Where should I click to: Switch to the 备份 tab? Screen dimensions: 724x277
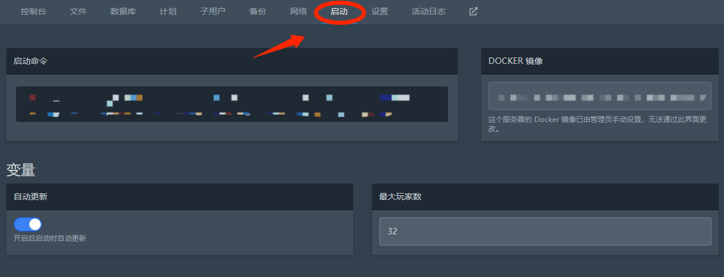coord(258,11)
